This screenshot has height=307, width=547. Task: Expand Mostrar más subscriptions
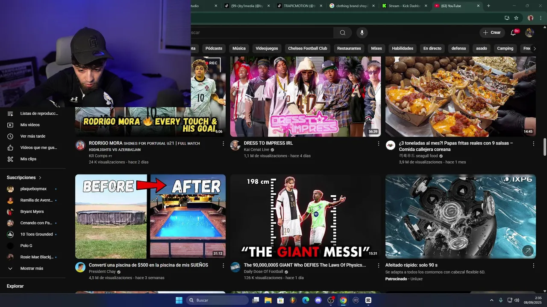(32, 269)
